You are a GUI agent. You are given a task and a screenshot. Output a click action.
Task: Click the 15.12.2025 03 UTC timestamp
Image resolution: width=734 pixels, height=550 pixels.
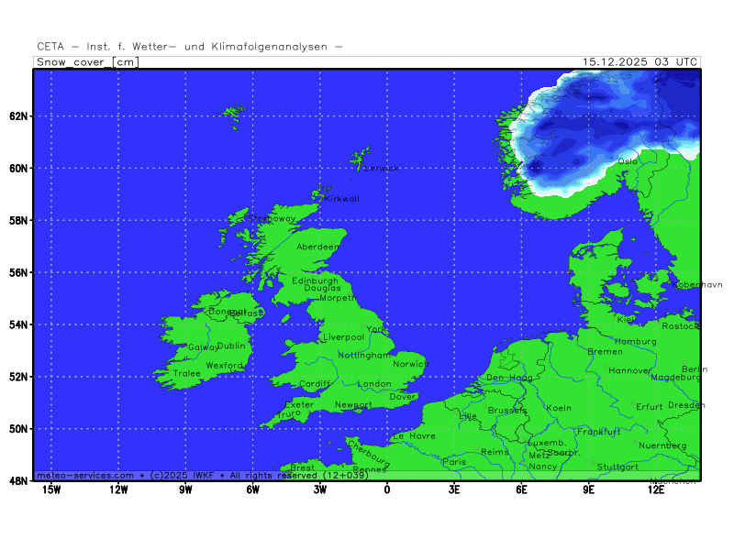point(639,62)
